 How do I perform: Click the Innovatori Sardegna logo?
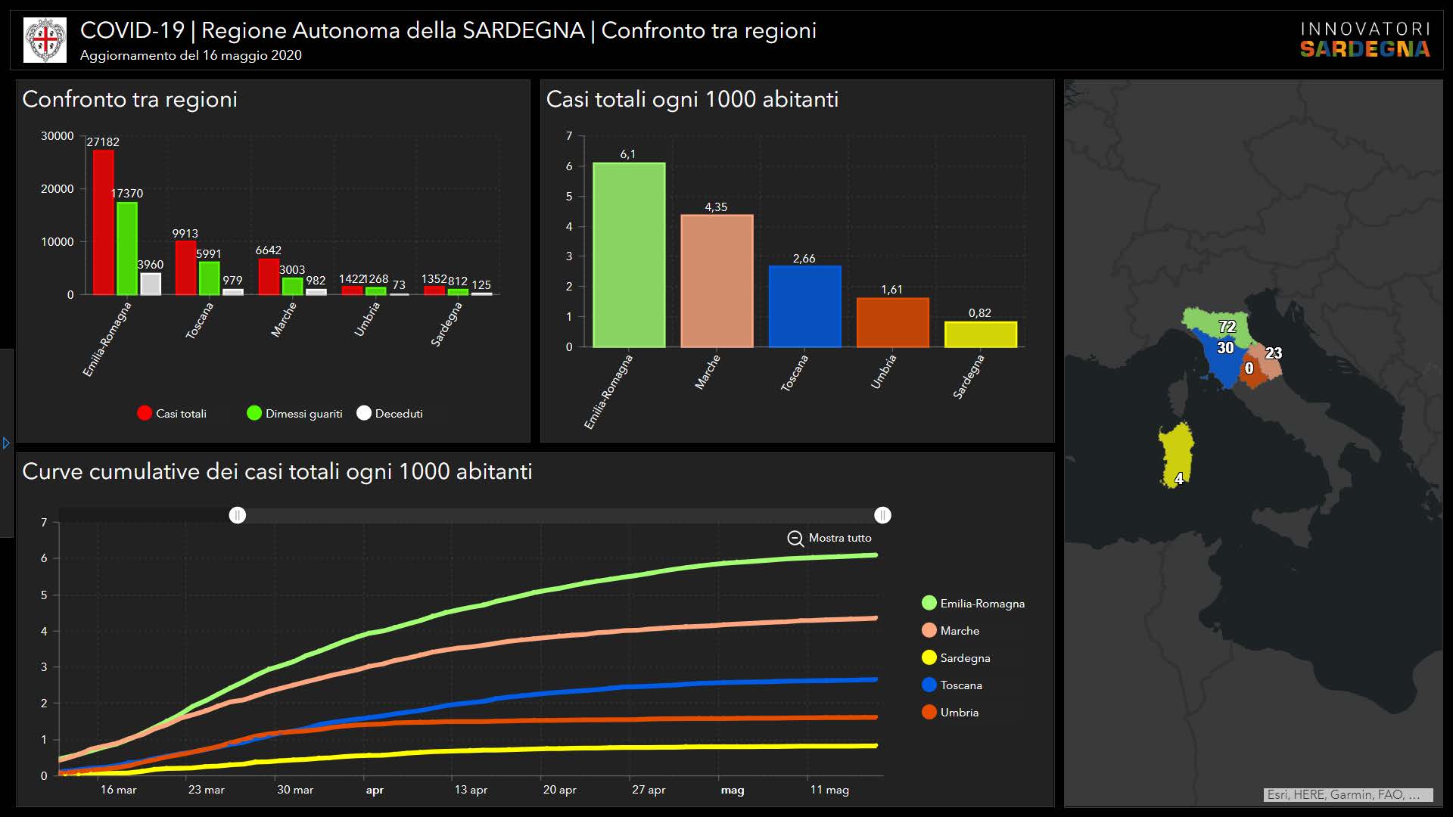(1364, 40)
